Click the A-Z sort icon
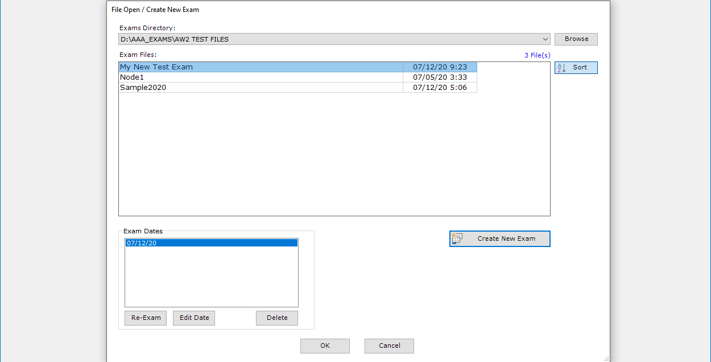The width and height of the screenshot is (711, 362). [x=561, y=68]
